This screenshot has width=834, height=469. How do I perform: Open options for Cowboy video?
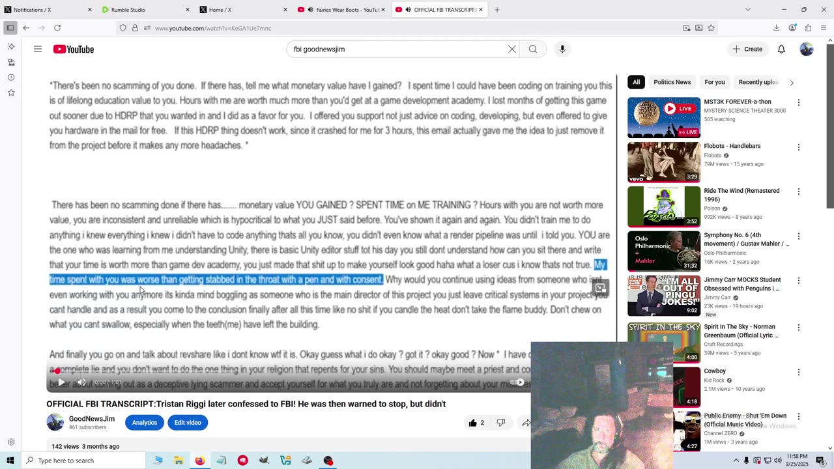coord(798,372)
